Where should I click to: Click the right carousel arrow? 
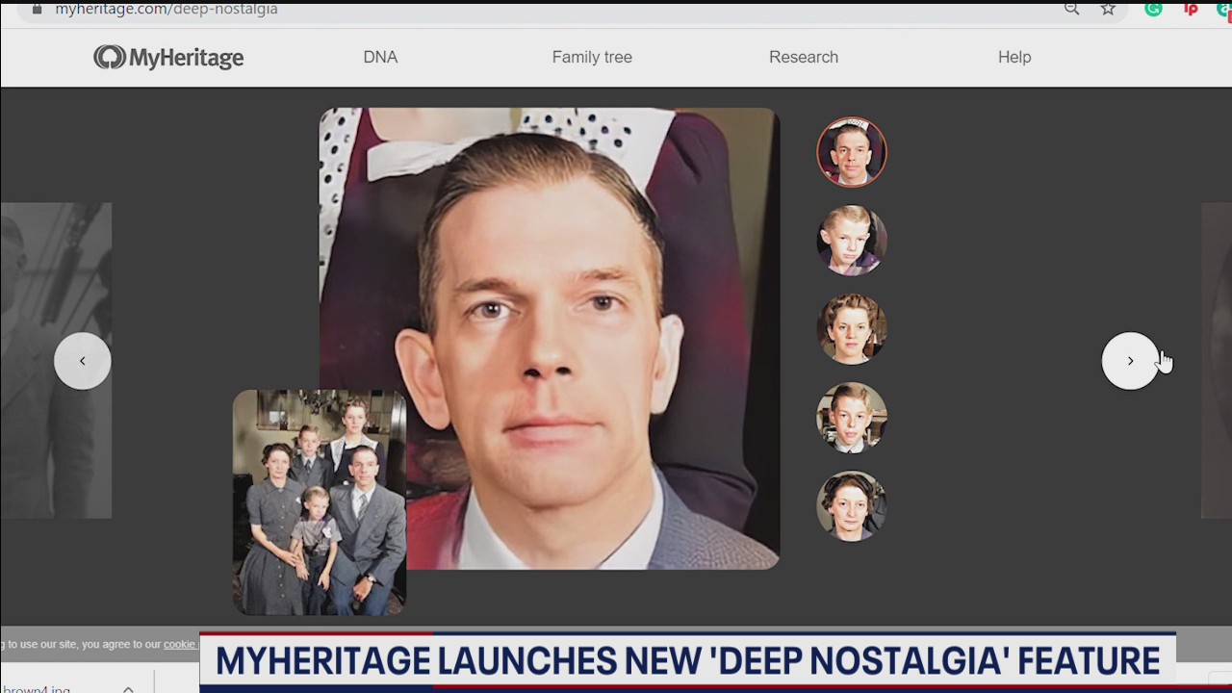tap(1130, 361)
